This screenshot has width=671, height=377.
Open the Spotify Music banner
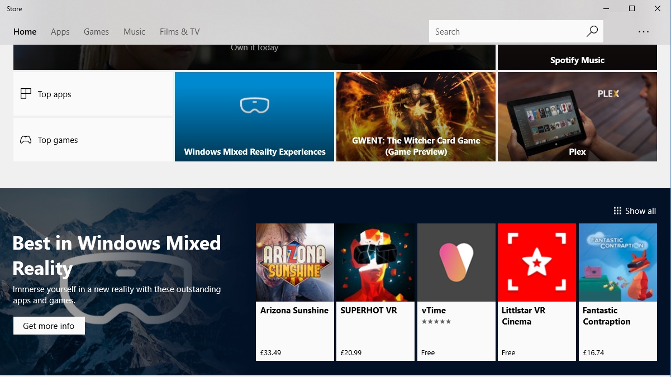point(577,60)
